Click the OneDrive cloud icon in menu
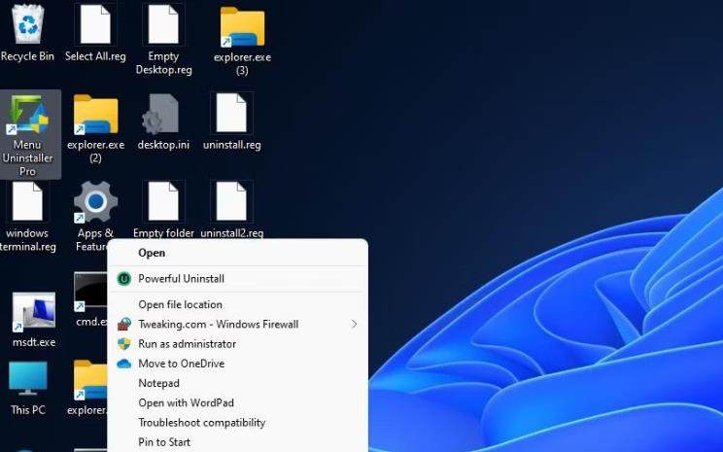 (123, 364)
